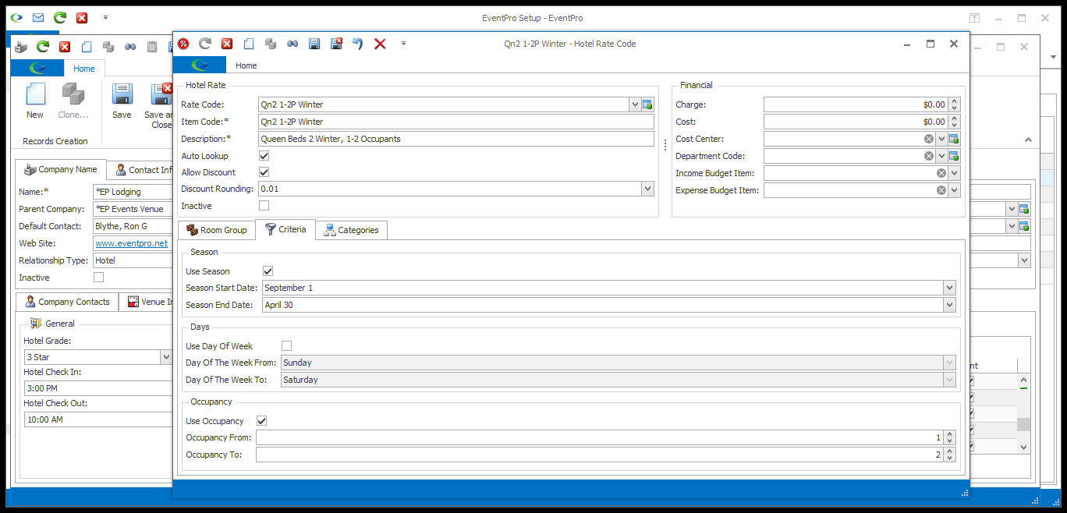Switch to the Room Group tab

(x=216, y=230)
